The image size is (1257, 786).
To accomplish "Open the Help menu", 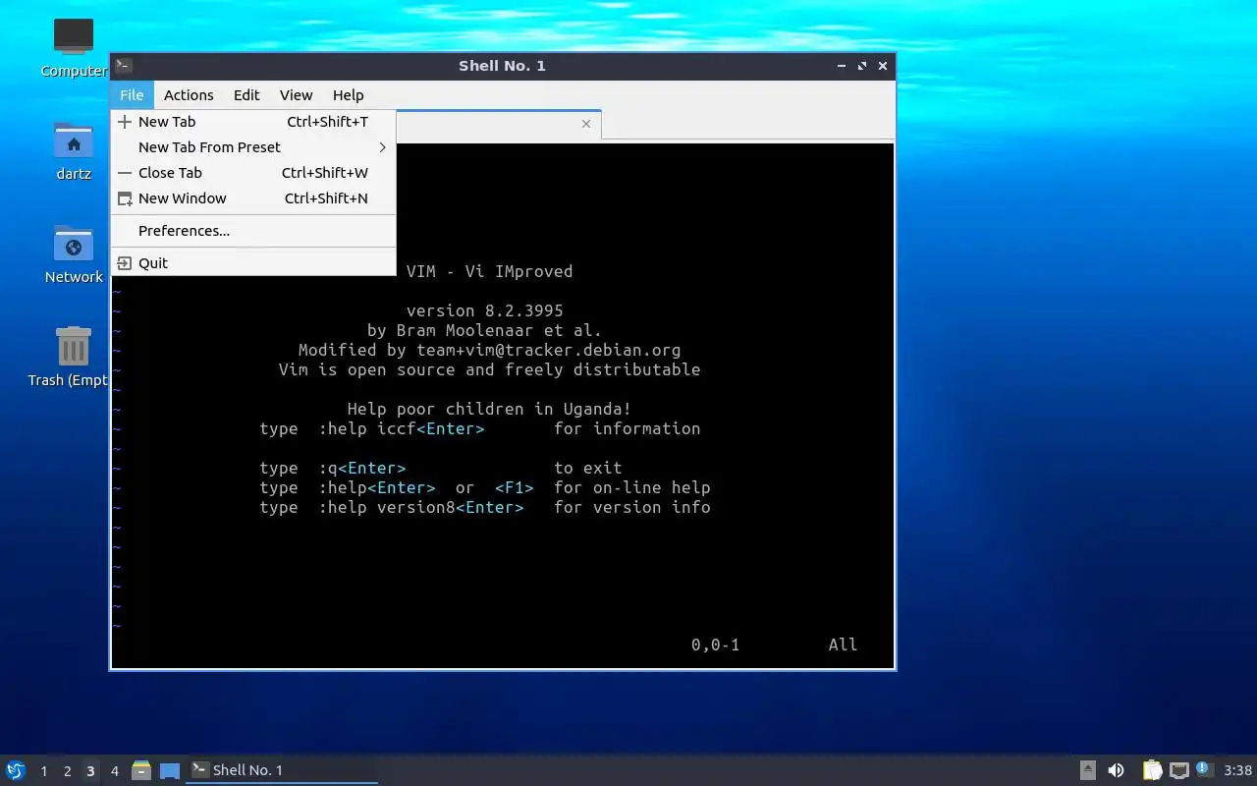I will (x=349, y=95).
